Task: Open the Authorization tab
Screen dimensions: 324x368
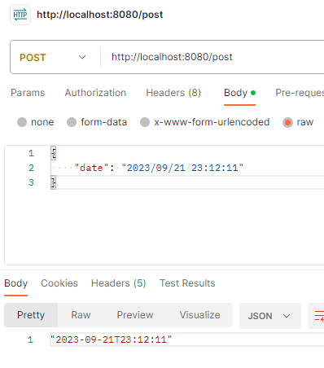Action: (95, 93)
